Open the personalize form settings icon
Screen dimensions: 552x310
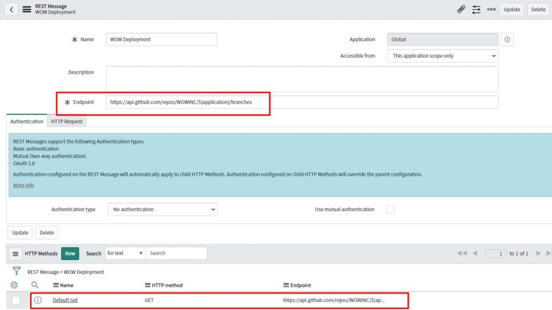[x=476, y=10]
